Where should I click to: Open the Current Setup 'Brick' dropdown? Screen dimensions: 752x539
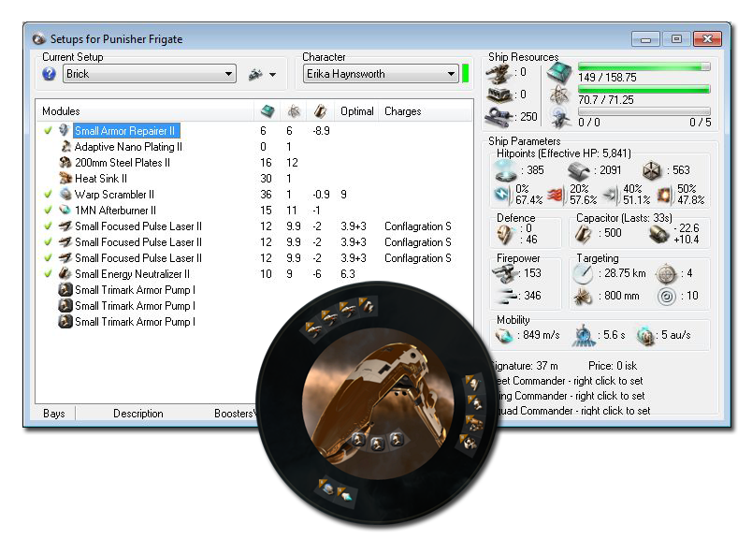tap(149, 74)
